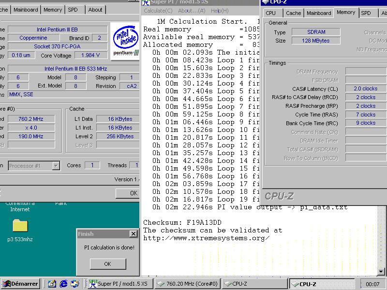
Task: Click the system tray clock 00:07
Action: 372,284
